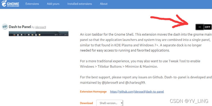The width and height of the screenshot is (212, 106).
Task: Click the text 'Windows > Titlebar Buttons > Minimize & Maximize.'
Action: coord(119,66)
